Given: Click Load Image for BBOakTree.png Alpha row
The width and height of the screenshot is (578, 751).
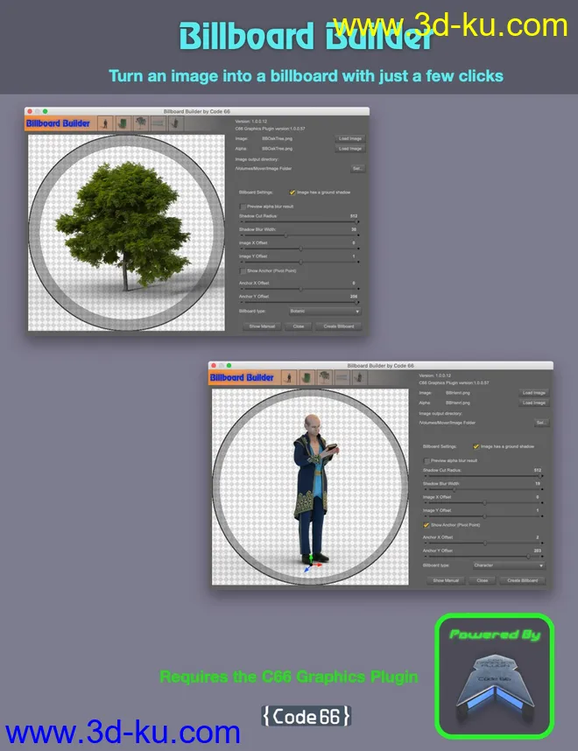Looking at the screenshot, I should (350, 149).
